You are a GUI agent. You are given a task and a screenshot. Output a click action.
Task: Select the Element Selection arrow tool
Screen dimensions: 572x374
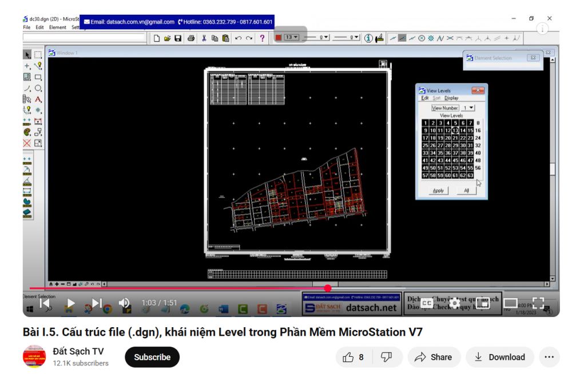[x=27, y=55]
